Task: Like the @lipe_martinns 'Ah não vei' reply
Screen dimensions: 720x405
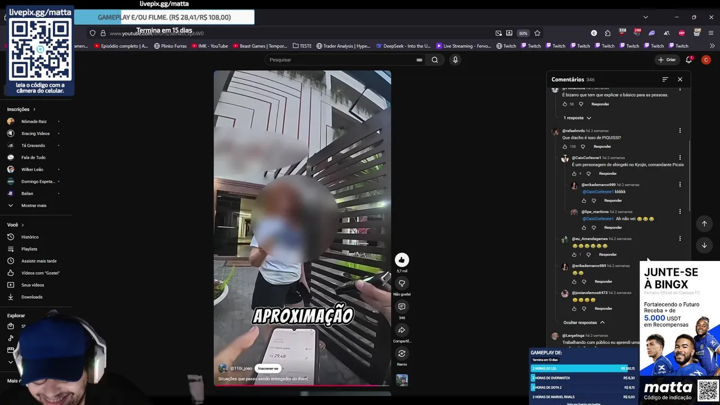Action: point(584,228)
